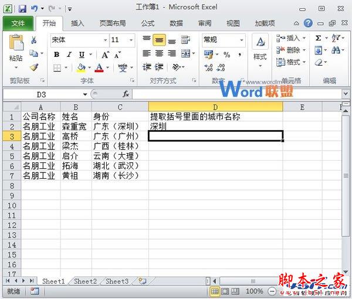
Task: Expand the Name Box dropdown arrow
Action: pyautogui.click(x=85, y=94)
